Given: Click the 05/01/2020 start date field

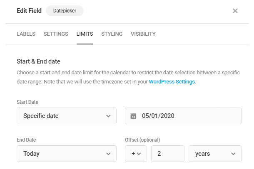Looking at the screenshot, I should click(183, 116).
